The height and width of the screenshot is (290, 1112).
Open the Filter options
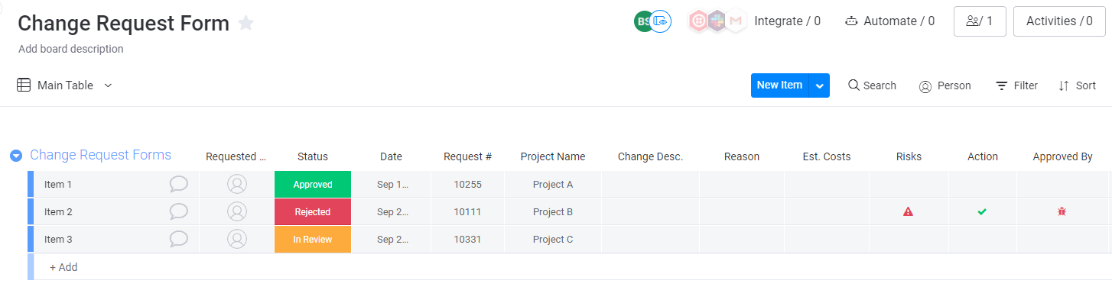1016,85
